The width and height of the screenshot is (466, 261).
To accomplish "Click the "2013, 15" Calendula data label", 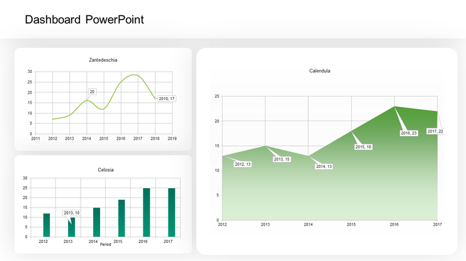I will (282, 159).
